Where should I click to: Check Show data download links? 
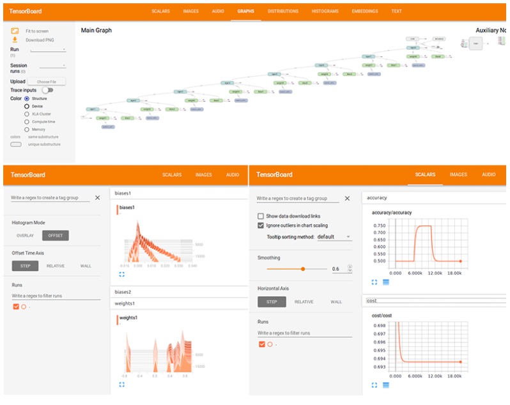coord(261,216)
